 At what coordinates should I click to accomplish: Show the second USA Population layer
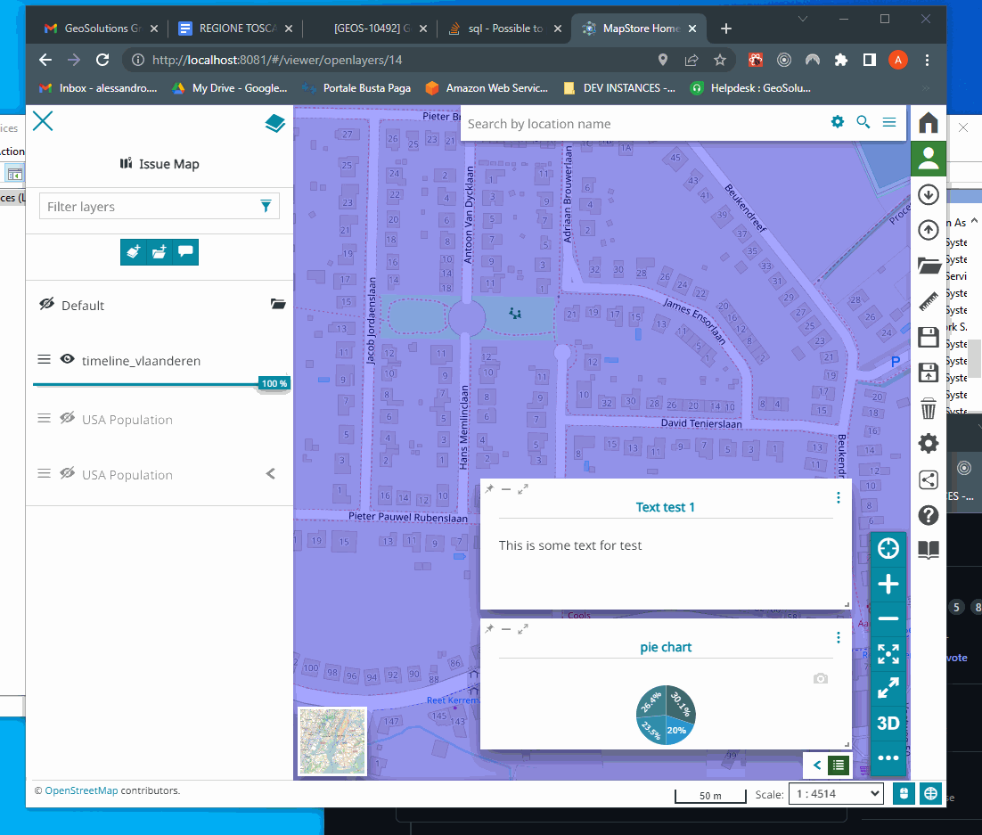(x=68, y=473)
